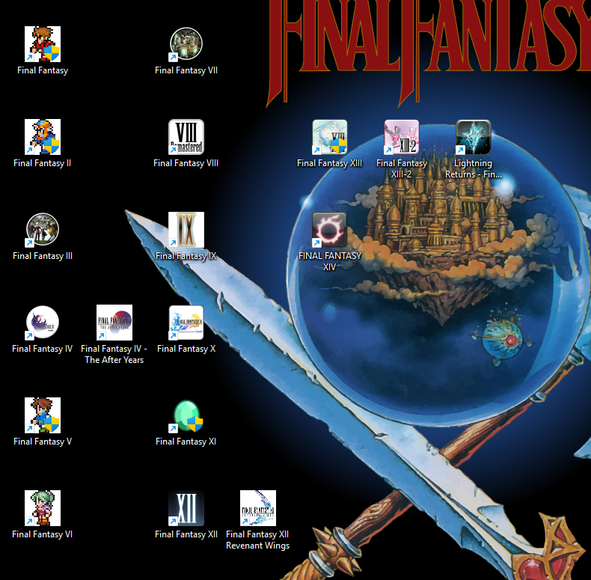Click the 'Final Fantasy V' label text
591x580 pixels.
[x=43, y=442]
